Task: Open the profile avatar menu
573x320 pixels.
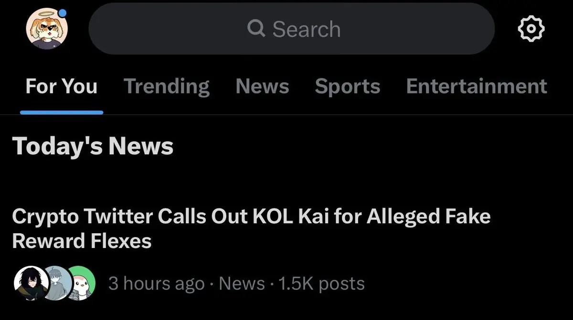Action: [x=46, y=29]
